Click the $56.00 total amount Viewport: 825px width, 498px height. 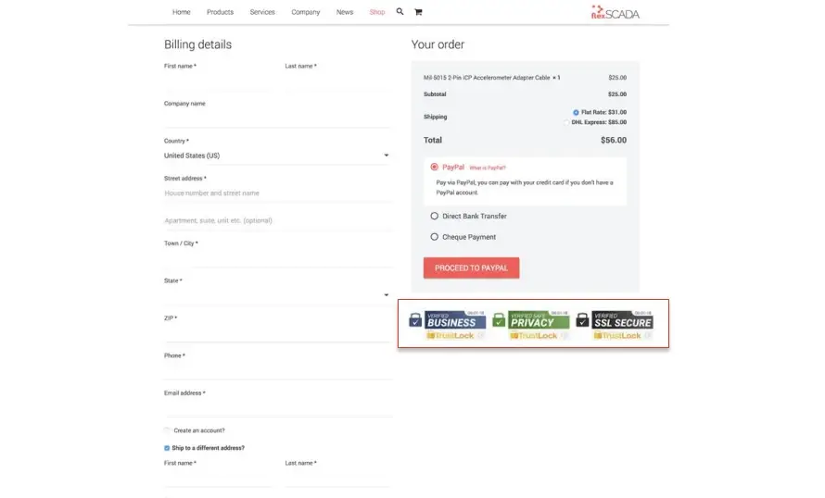click(614, 141)
